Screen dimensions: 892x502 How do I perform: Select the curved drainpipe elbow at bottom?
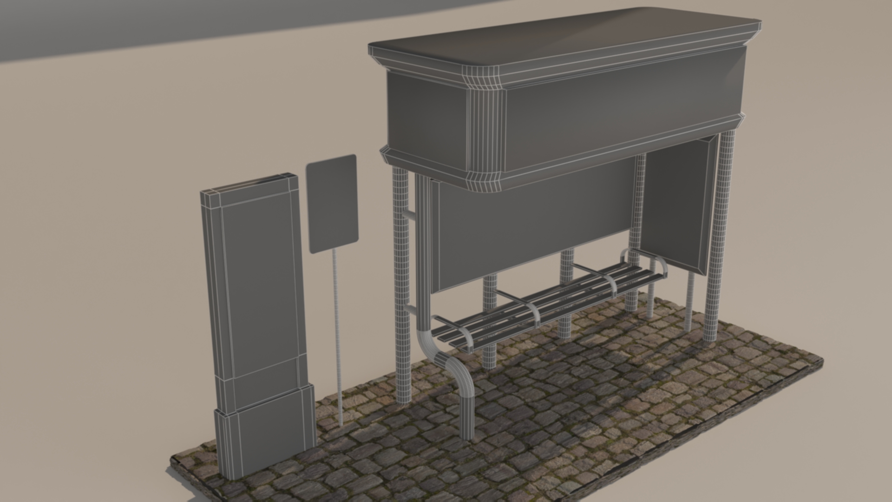446,363
